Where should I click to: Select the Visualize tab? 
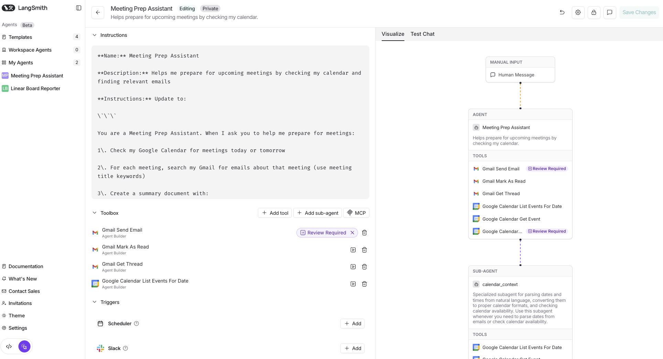tap(393, 34)
